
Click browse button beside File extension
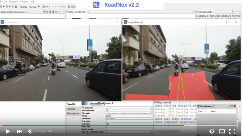(152, 108)
